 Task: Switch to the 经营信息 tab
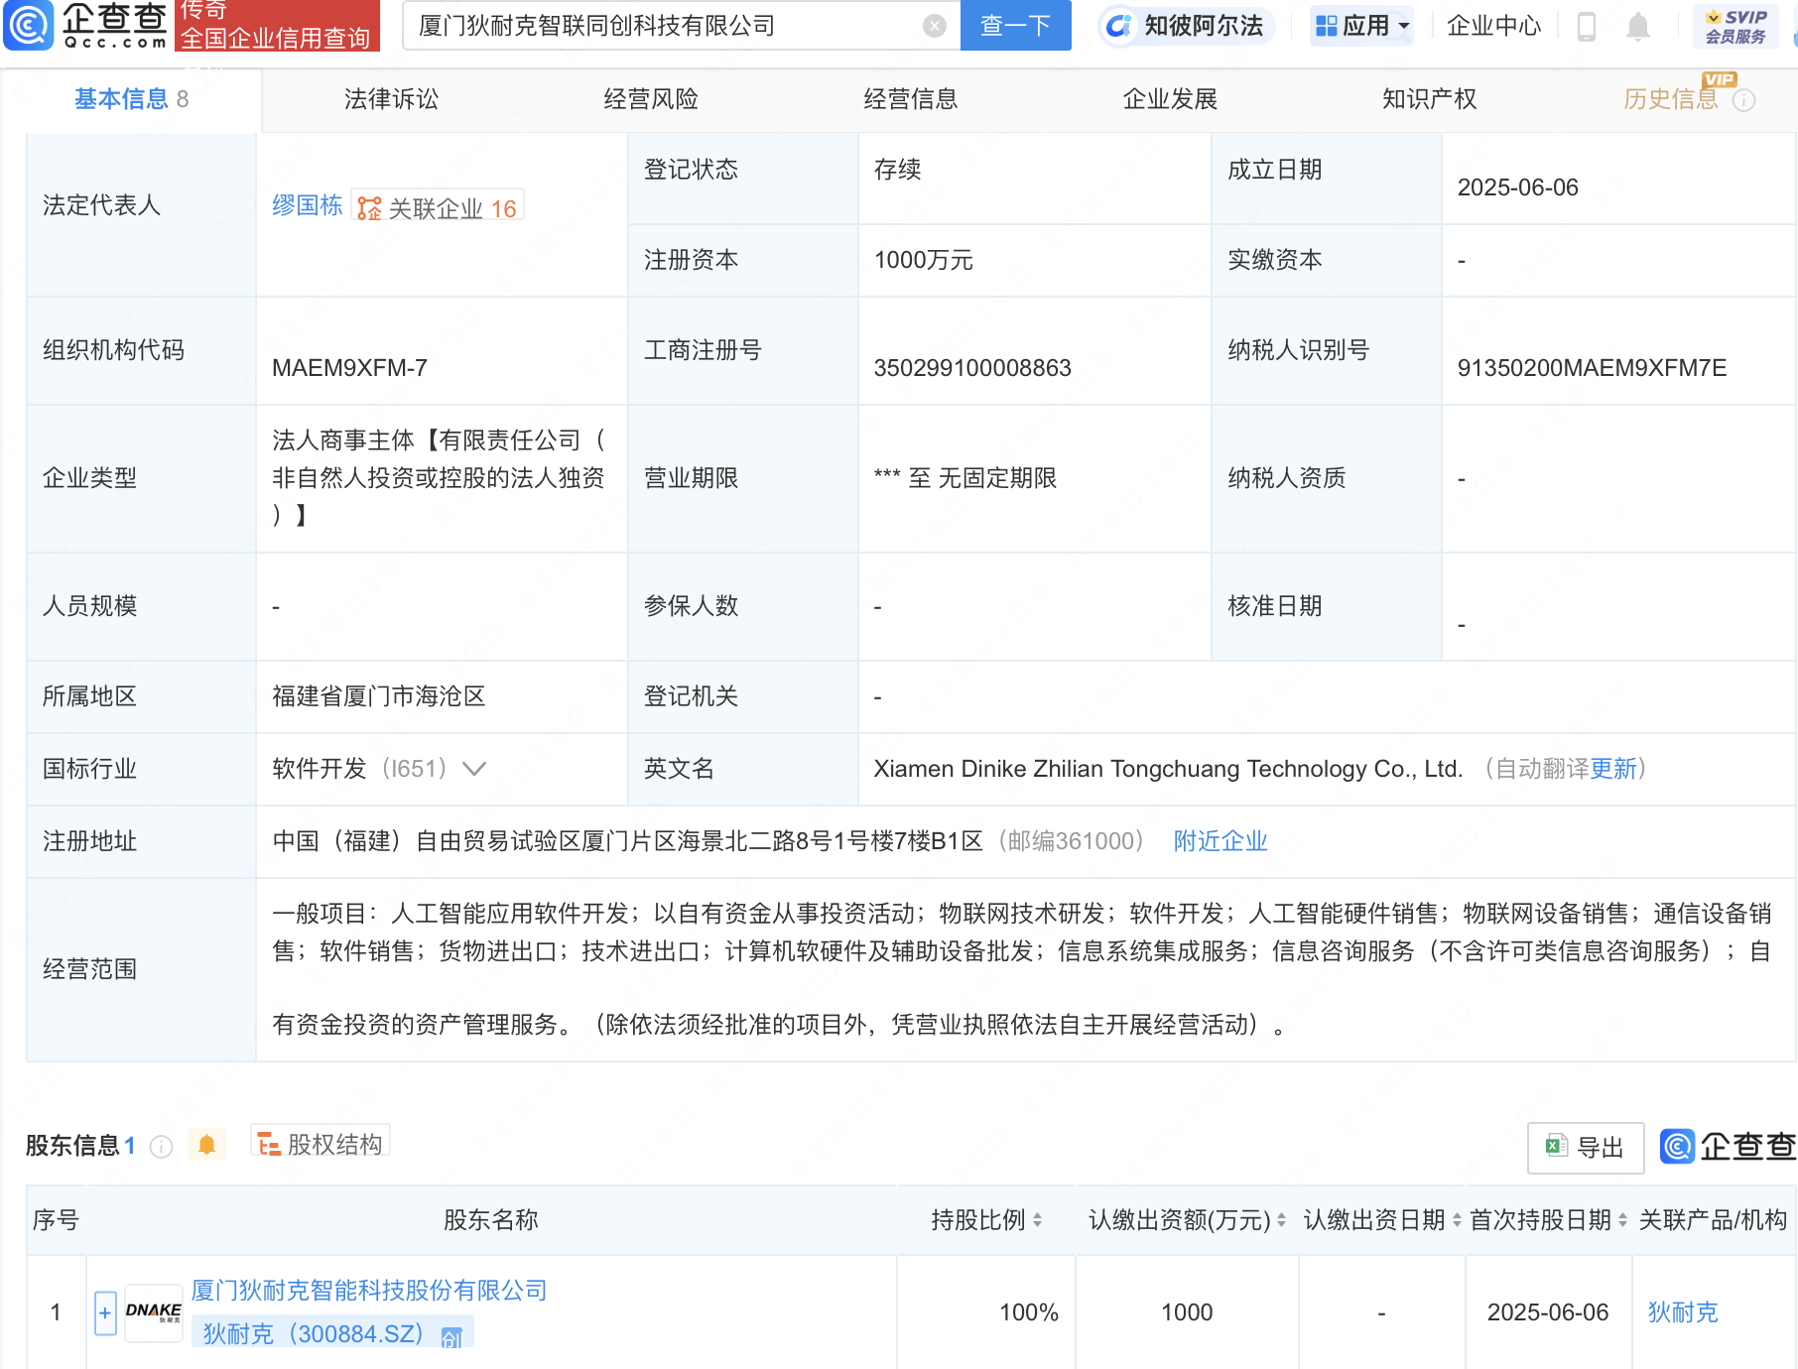pyautogui.click(x=911, y=99)
